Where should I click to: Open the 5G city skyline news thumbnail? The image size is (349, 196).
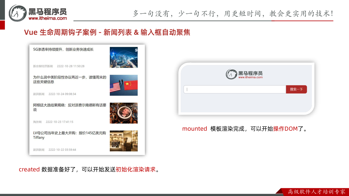pyautogui.click(x=124, y=57)
